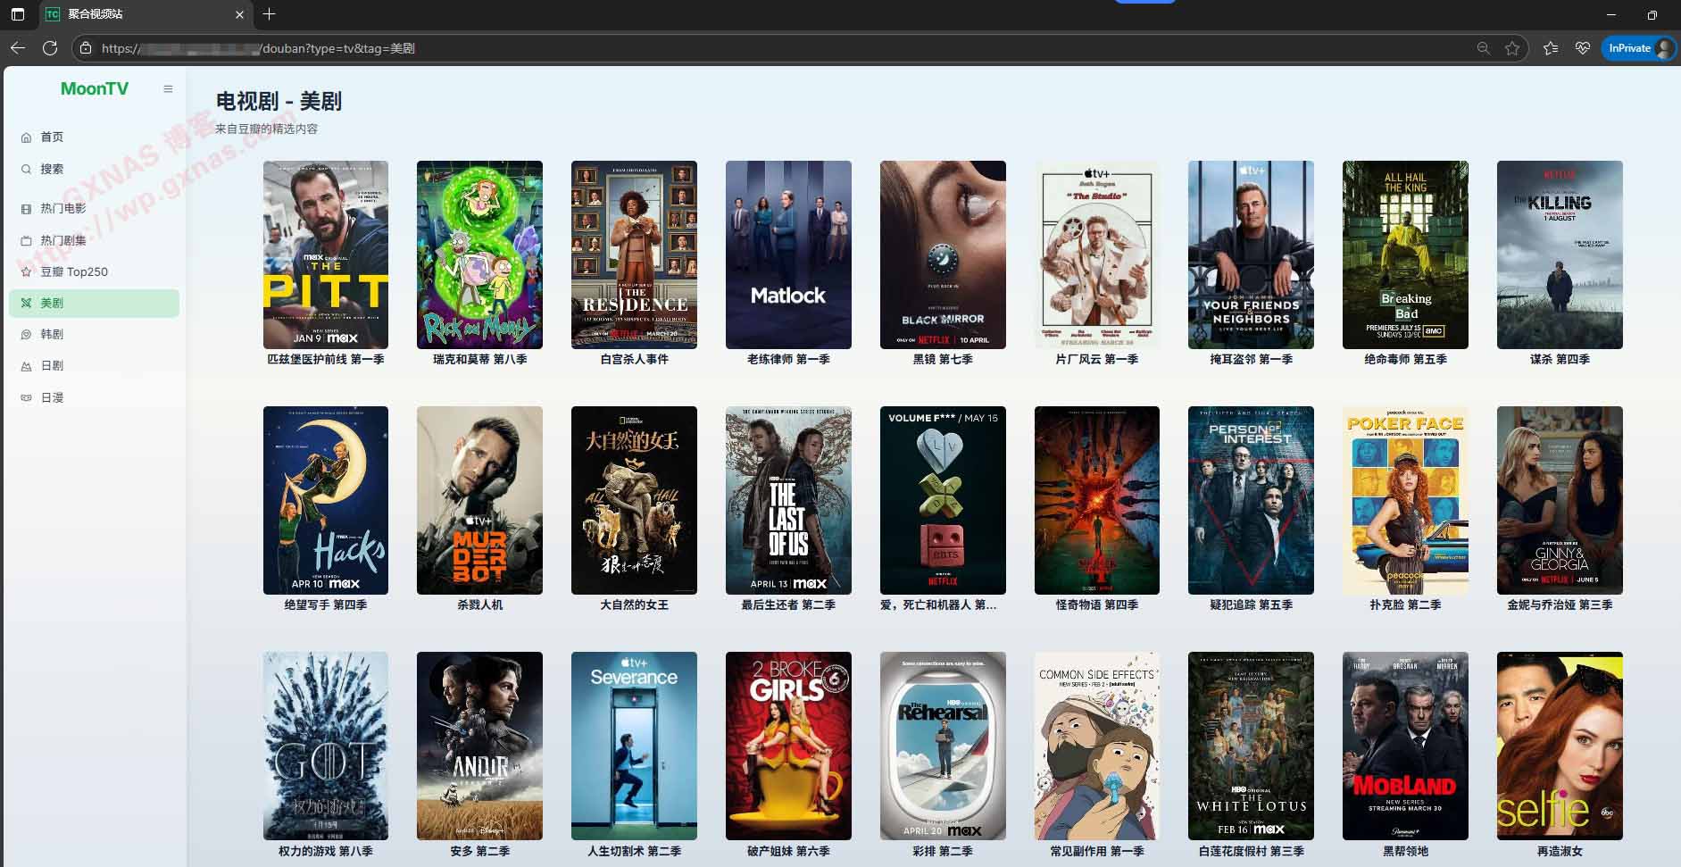Open Andor poster thumbnail
Screen dimensions: 1681x867
tap(479, 746)
